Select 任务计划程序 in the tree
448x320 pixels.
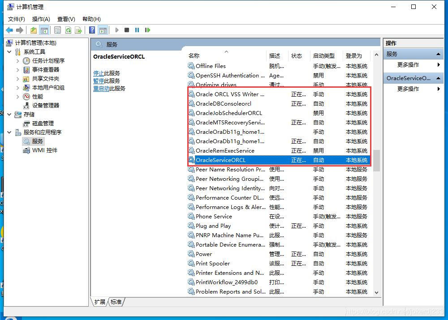click(48, 61)
